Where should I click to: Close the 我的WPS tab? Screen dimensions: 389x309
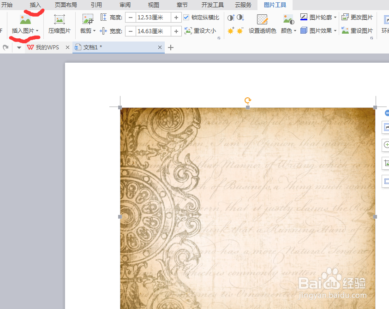point(67,48)
